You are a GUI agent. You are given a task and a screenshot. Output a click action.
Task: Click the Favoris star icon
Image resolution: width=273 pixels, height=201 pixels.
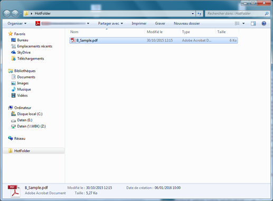tap(11, 34)
